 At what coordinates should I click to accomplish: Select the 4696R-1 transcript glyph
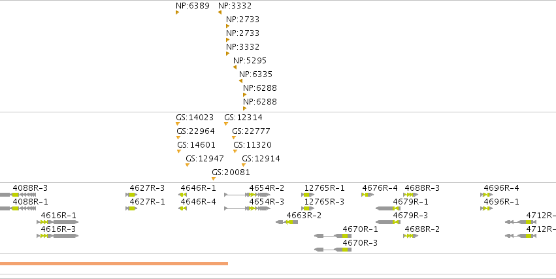487,208
